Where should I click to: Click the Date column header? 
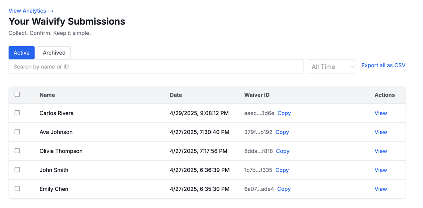click(176, 95)
